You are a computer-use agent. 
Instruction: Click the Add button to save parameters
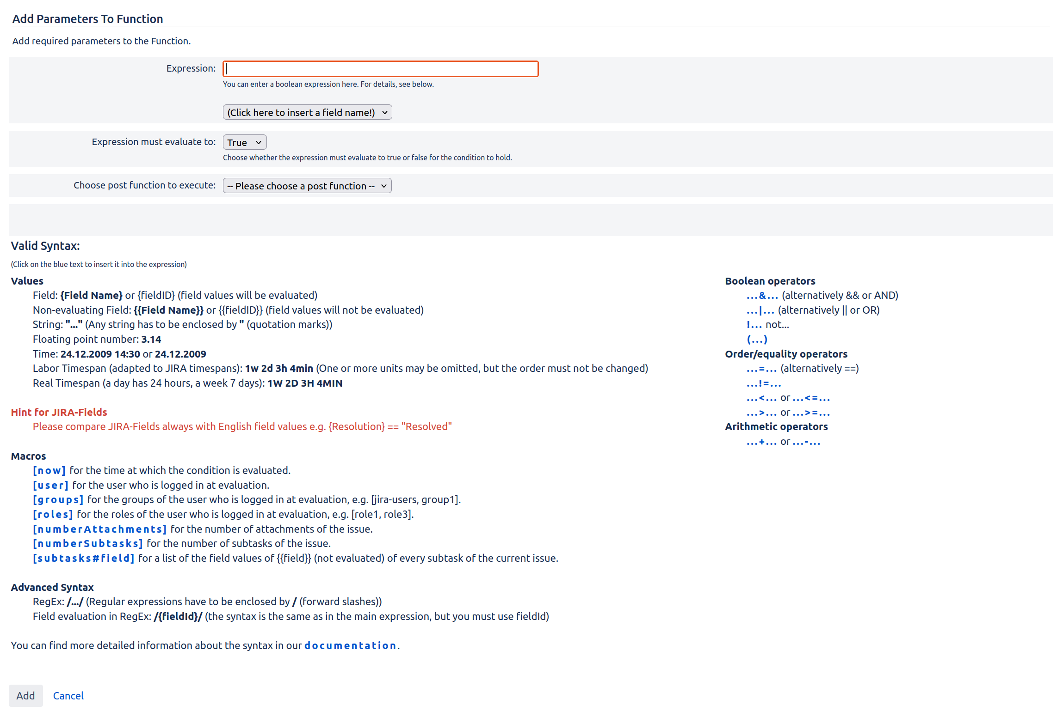[26, 695]
